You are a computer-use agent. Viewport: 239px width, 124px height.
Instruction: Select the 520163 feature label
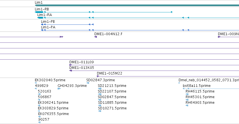tap(44, 91)
